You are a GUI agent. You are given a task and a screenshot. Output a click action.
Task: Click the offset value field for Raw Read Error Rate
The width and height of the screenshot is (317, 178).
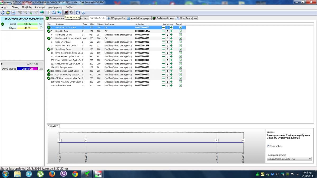[167, 27]
